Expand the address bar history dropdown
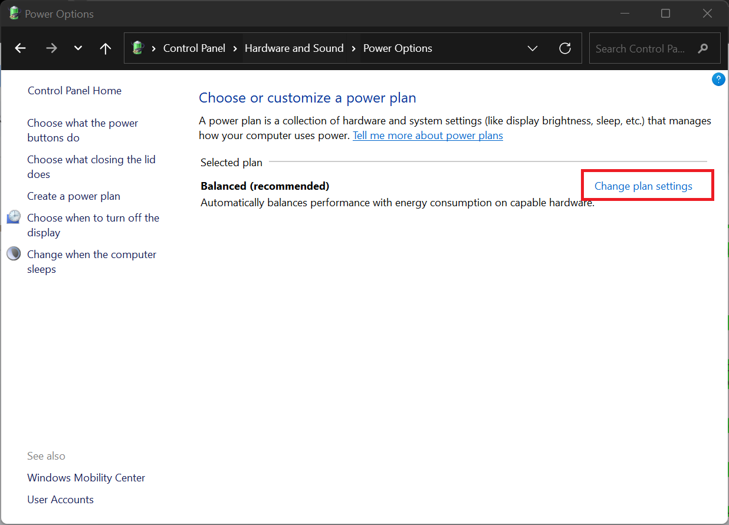The height and width of the screenshot is (525, 729). coord(533,48)
